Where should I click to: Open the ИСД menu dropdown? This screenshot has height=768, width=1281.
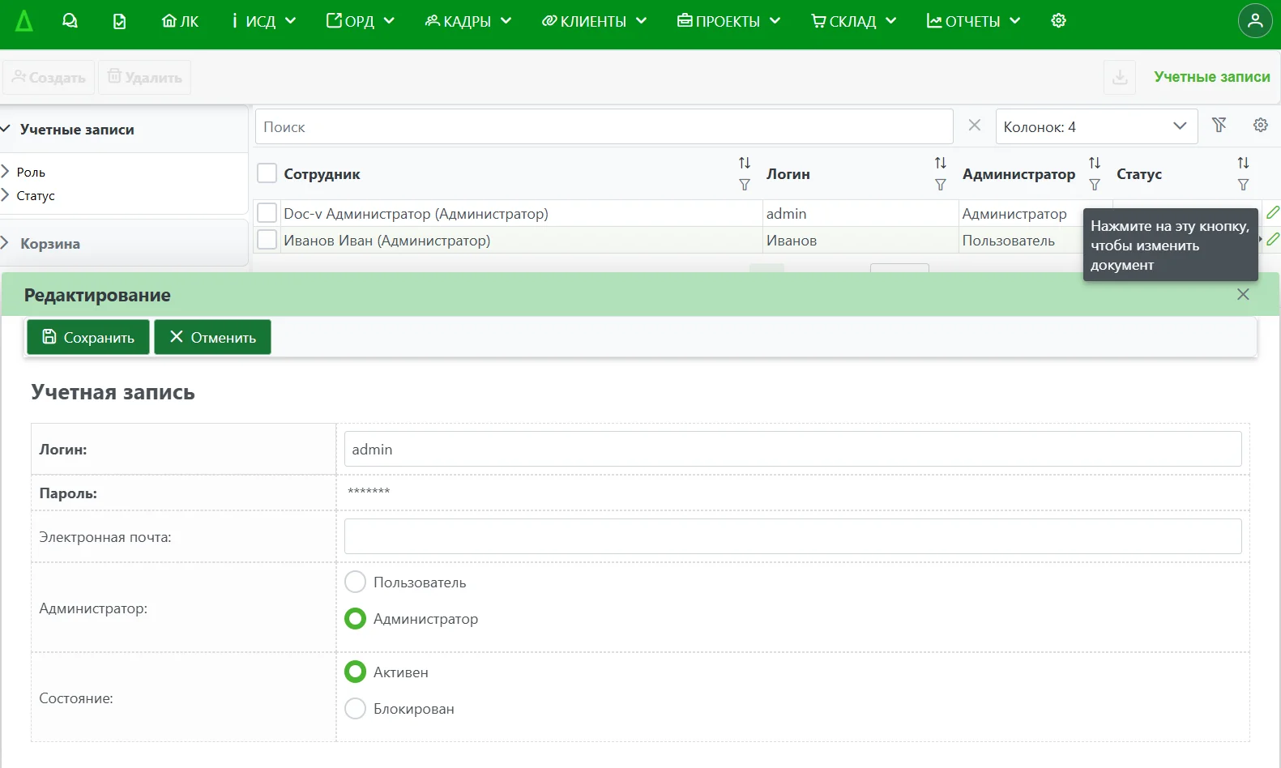(263, 21)
